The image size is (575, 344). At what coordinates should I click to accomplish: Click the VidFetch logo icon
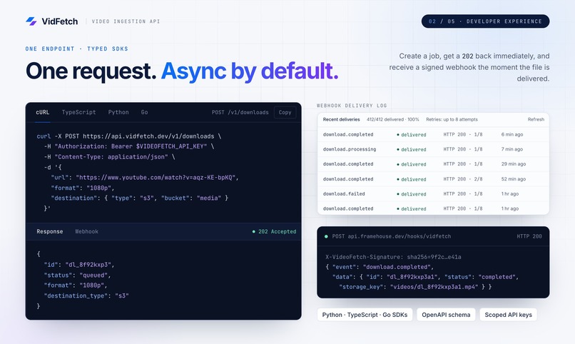pyautogui.click(x=31, y=21)
